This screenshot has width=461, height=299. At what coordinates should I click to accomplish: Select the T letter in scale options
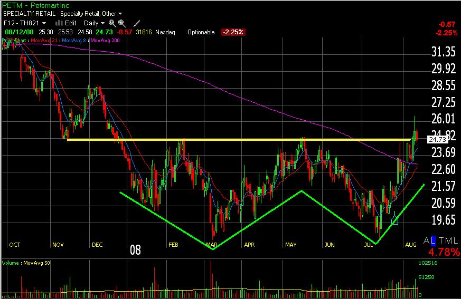(441, 240)
